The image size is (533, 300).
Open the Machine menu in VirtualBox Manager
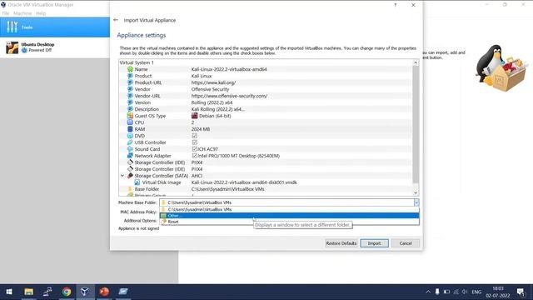click(22, 13)
